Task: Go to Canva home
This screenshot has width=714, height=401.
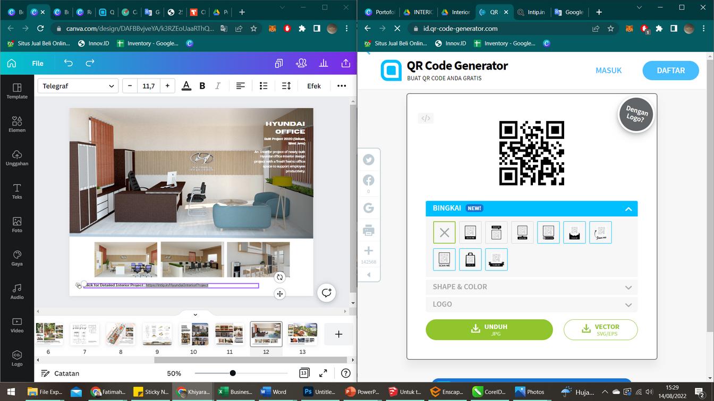Action: click(x=12, y=63)
